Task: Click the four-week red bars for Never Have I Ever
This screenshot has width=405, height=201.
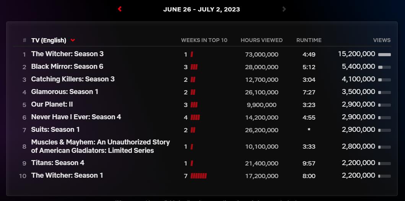Action: [195, 117]
